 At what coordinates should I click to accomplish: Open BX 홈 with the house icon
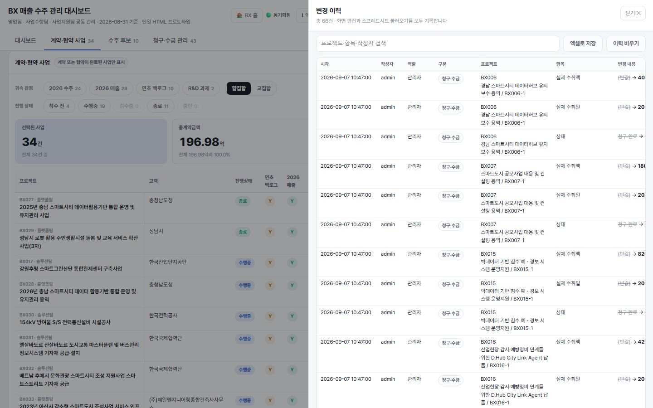247,15
